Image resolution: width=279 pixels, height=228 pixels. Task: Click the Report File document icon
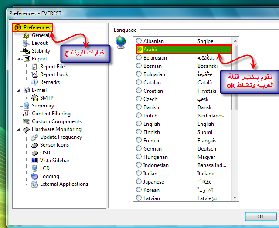point(34,67)
